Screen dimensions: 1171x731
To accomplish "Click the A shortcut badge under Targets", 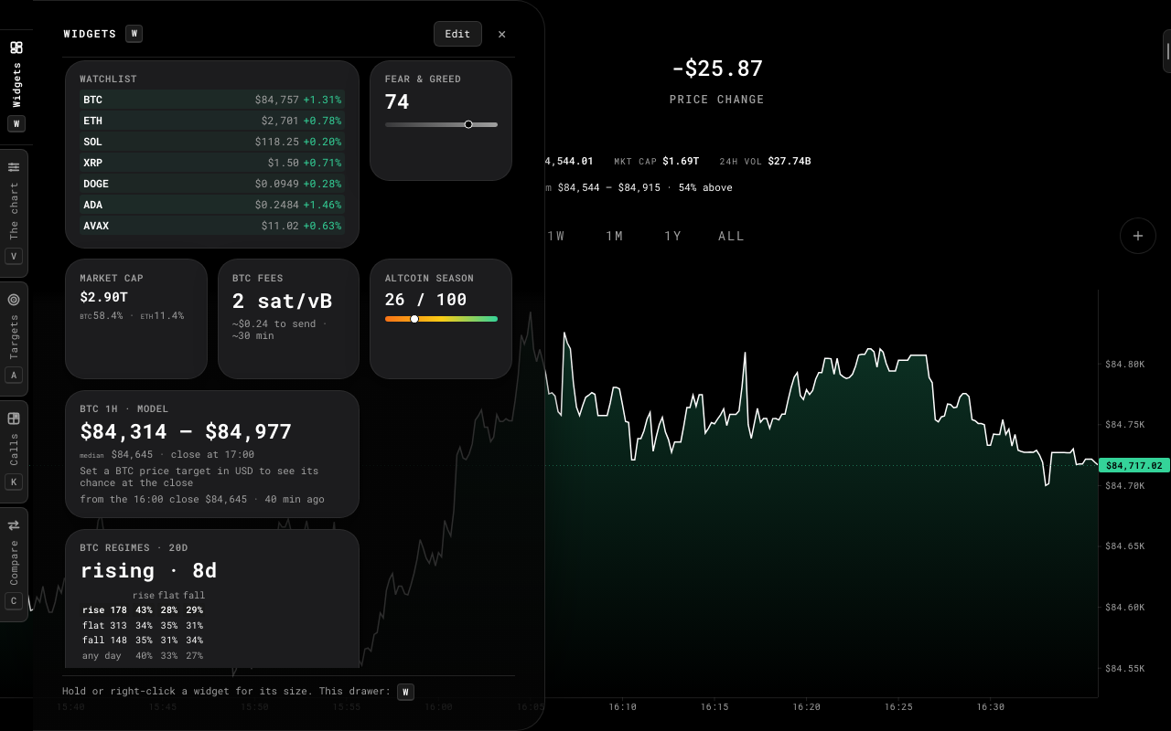I will click(x=14, y=375).
